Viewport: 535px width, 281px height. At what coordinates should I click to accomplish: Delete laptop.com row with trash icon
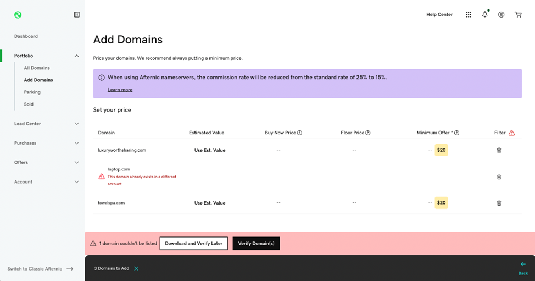(499, 177)
